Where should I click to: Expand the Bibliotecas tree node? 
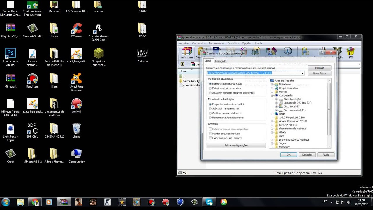(x=272, y=84)
